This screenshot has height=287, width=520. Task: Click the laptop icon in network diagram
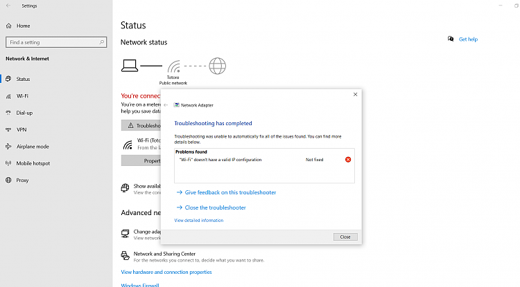(130, 66)
